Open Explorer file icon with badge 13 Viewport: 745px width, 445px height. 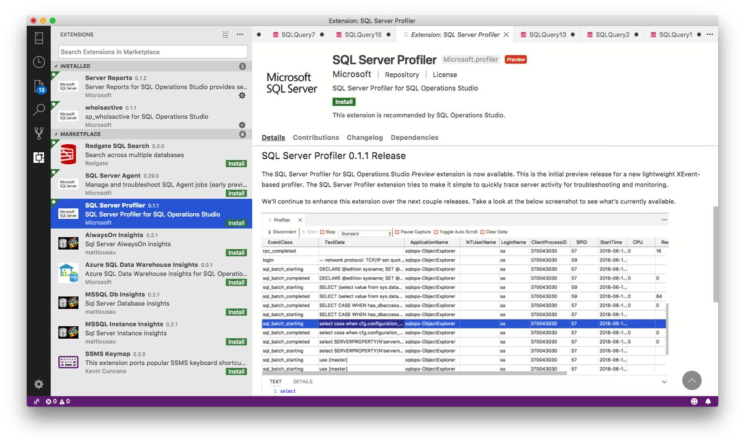(39, 86)
